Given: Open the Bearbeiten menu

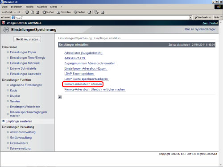Looking at the screenshot, I should (17, 7).
